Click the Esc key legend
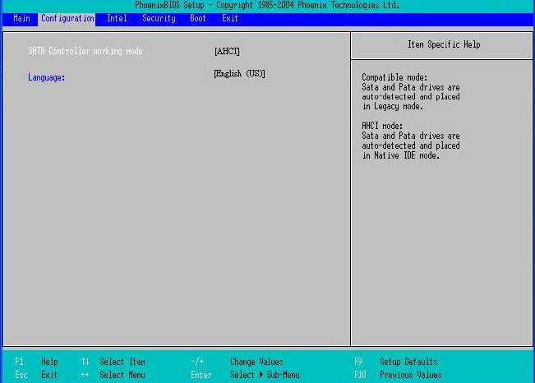 coord(21,375)
